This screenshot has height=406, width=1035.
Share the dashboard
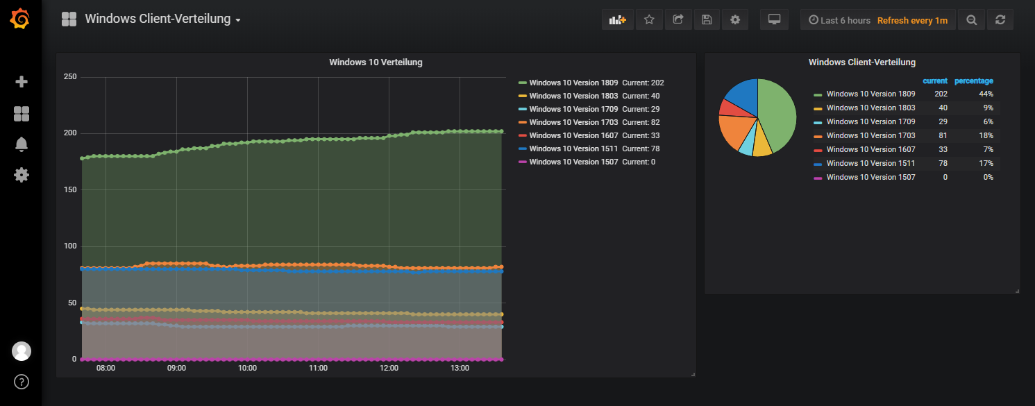pyautogui.click(x=678, y=19)
